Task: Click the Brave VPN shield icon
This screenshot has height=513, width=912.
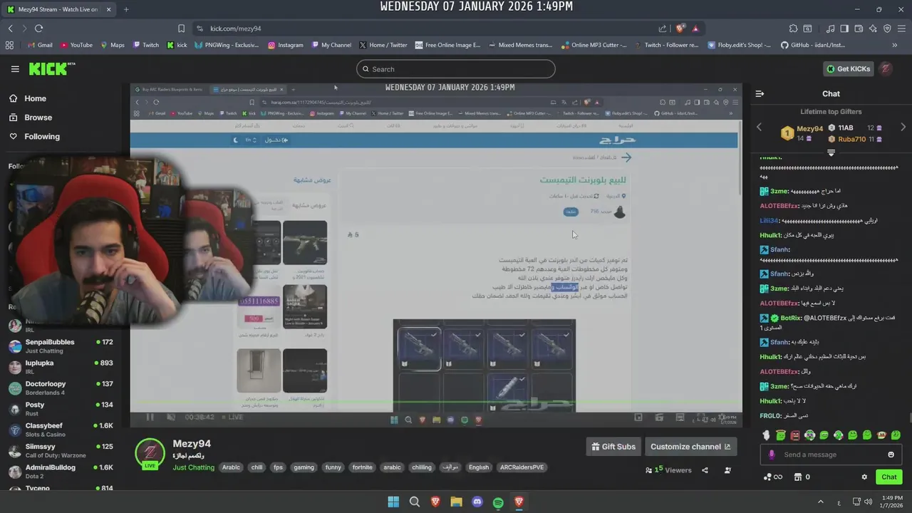Action: pos(887,28)
